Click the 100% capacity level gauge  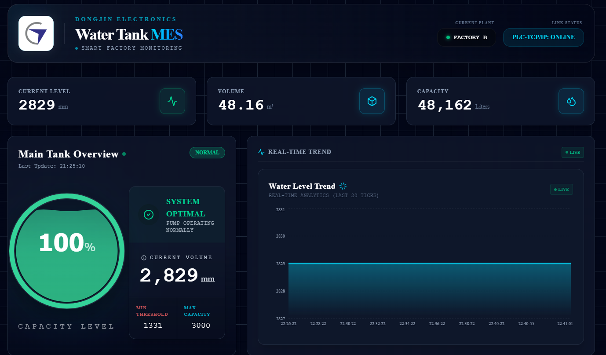[67, 251]
